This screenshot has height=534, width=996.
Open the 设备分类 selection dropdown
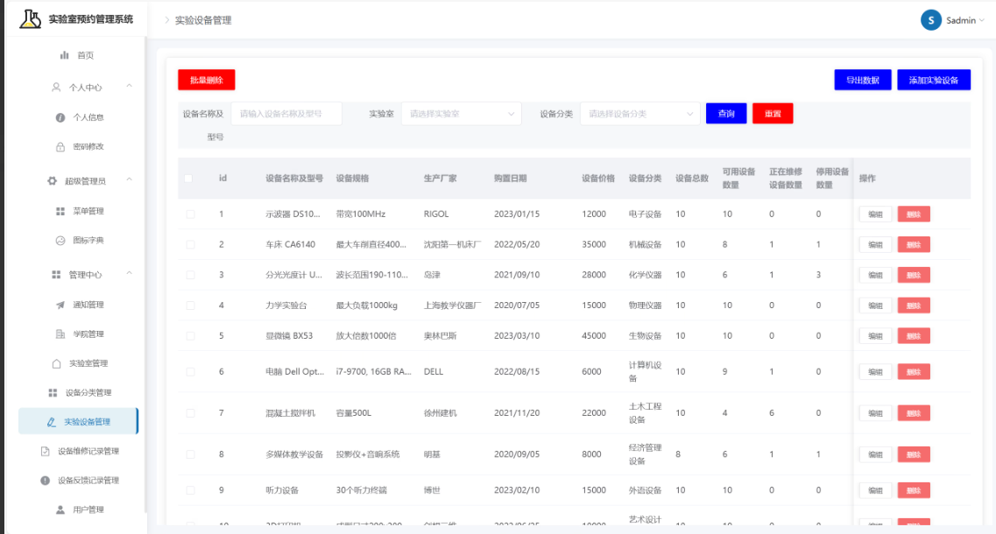[640, 114]
